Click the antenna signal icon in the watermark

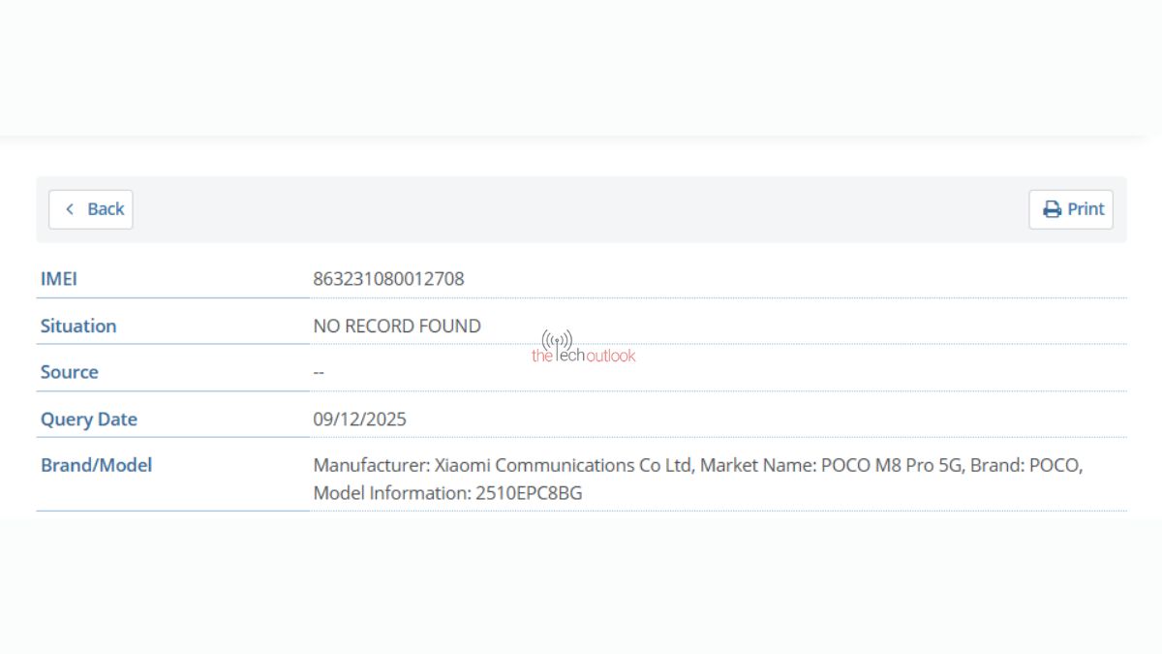557,339
